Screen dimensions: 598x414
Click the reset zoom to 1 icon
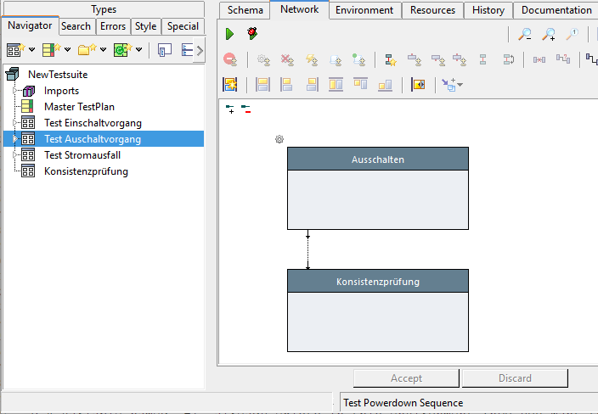573,35
